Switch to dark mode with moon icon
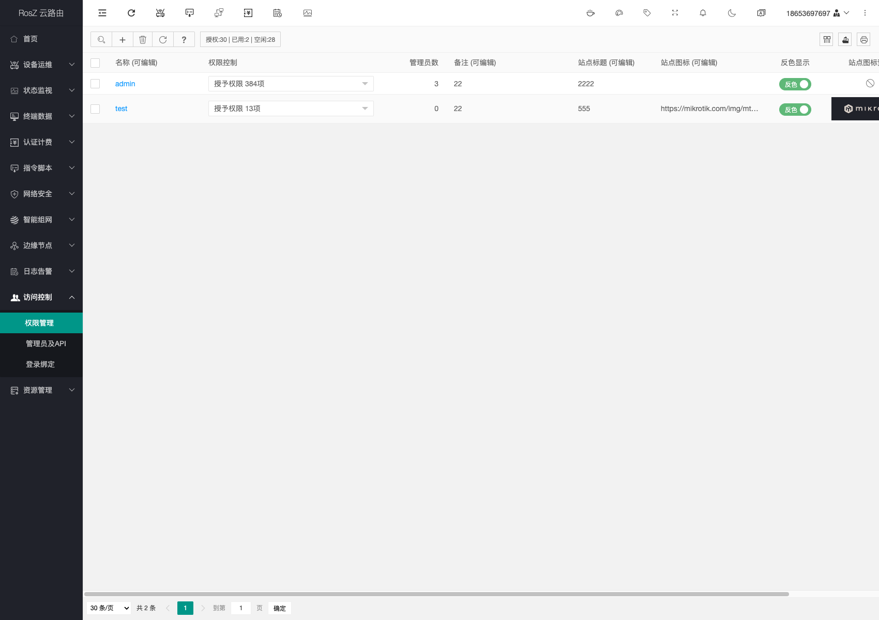 point(732,13)
